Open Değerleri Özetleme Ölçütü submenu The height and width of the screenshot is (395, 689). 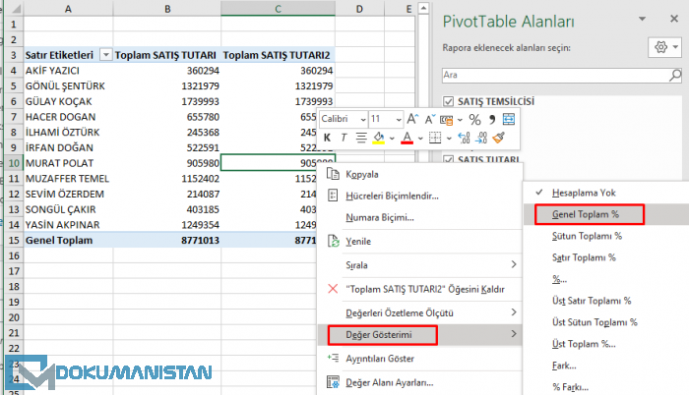click(419, 312)
